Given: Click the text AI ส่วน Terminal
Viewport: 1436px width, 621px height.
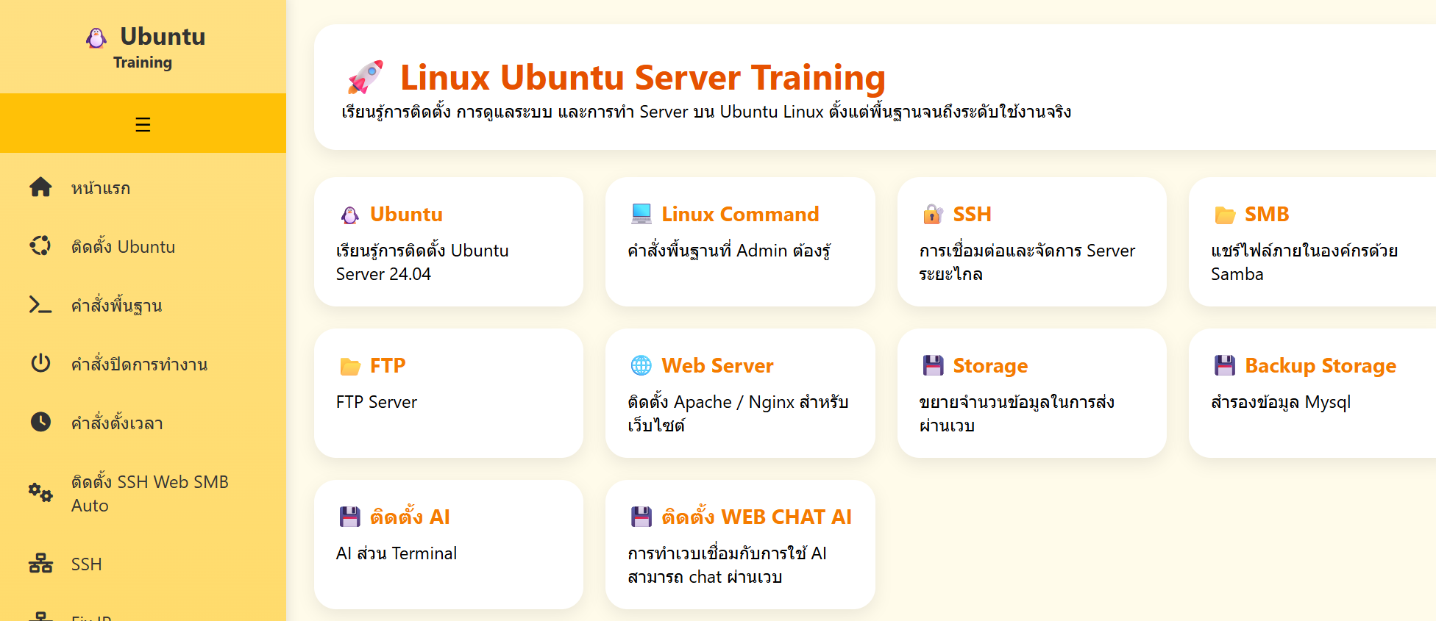Looking at the screenshot, I should coord(397,553).
